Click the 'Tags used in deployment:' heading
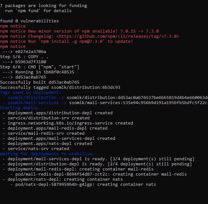The image size is (208, 204). tap(30, 93)
